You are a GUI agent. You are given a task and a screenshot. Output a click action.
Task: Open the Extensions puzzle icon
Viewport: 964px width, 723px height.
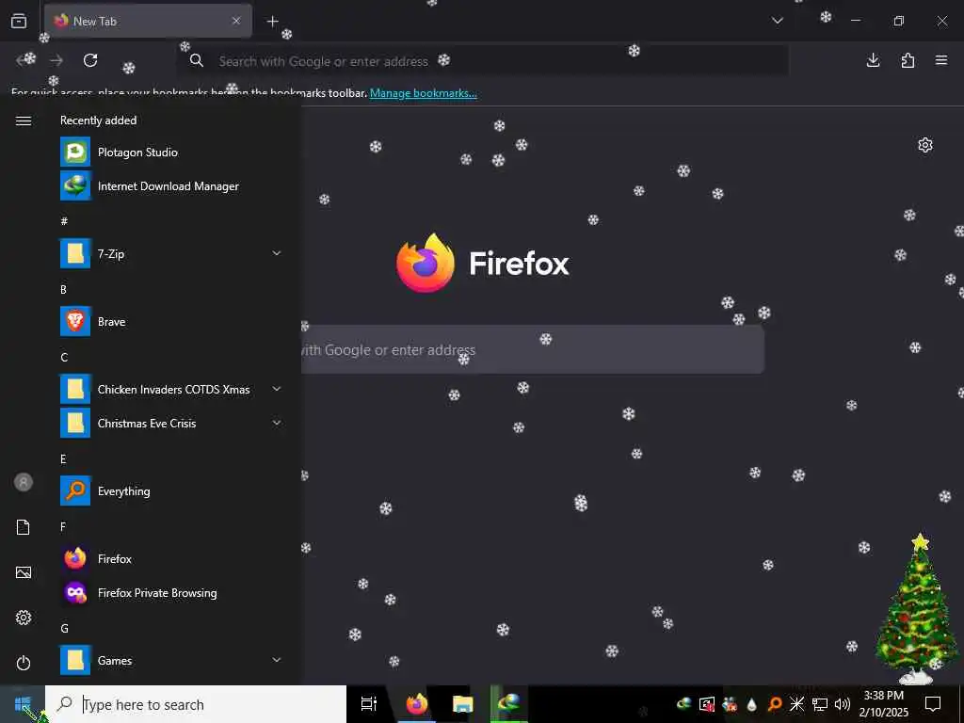[908, 60]
